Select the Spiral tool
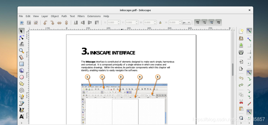This screenshot has width=268, height=125. pyautogui.click(x=21, y=90)
